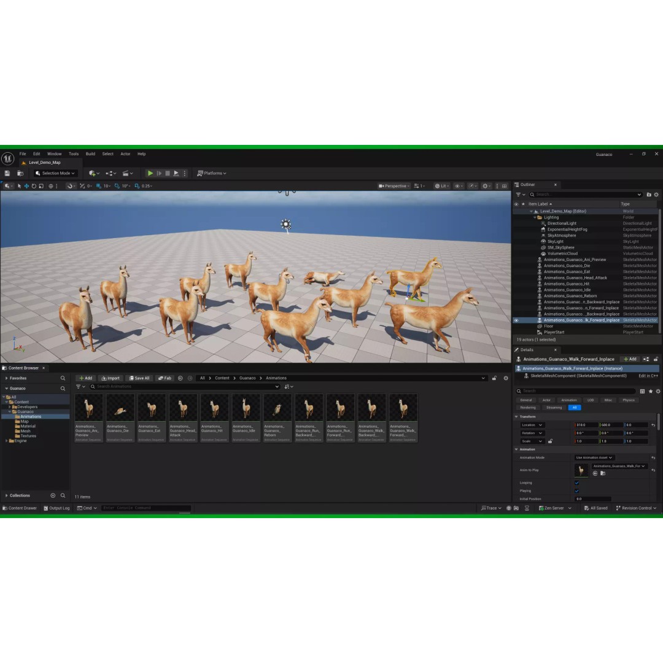Screen dimensions: 663x663
Task: Toggle the Scale lock ratio icon
Action: tap(550, 441)
